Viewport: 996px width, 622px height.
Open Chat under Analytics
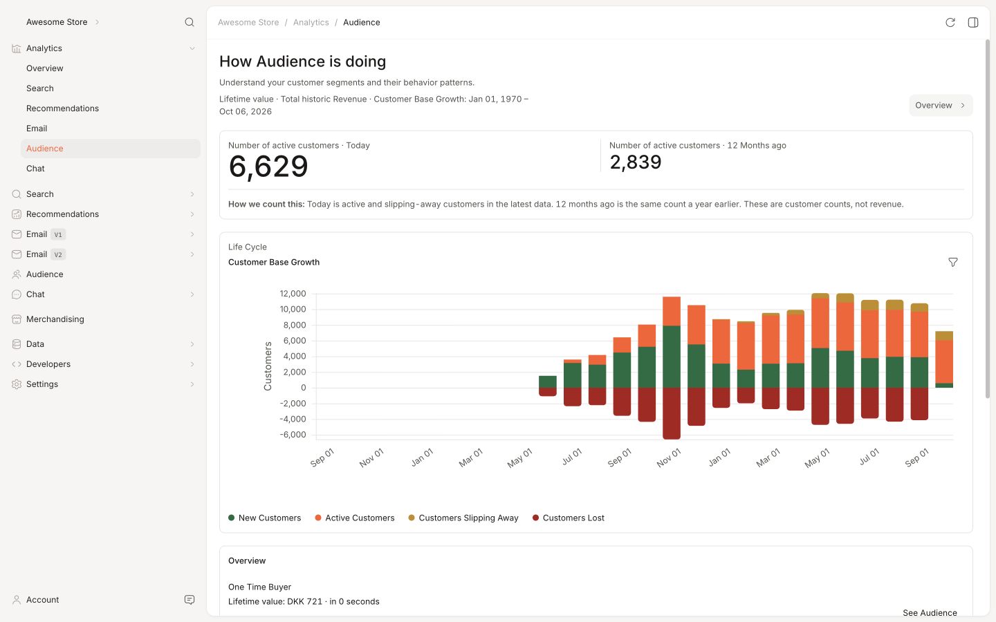coord(111,169)
